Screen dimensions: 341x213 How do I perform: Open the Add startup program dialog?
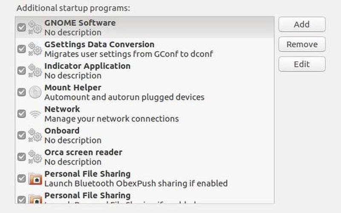point(302,24)
